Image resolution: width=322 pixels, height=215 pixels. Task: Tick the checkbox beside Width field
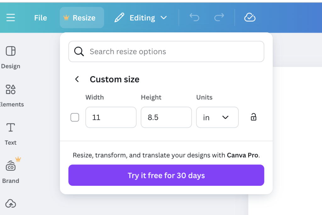(x=75, y=117)
